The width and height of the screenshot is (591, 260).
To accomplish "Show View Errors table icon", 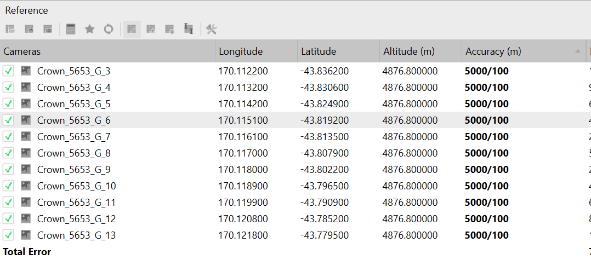I will tap(169, 29).
